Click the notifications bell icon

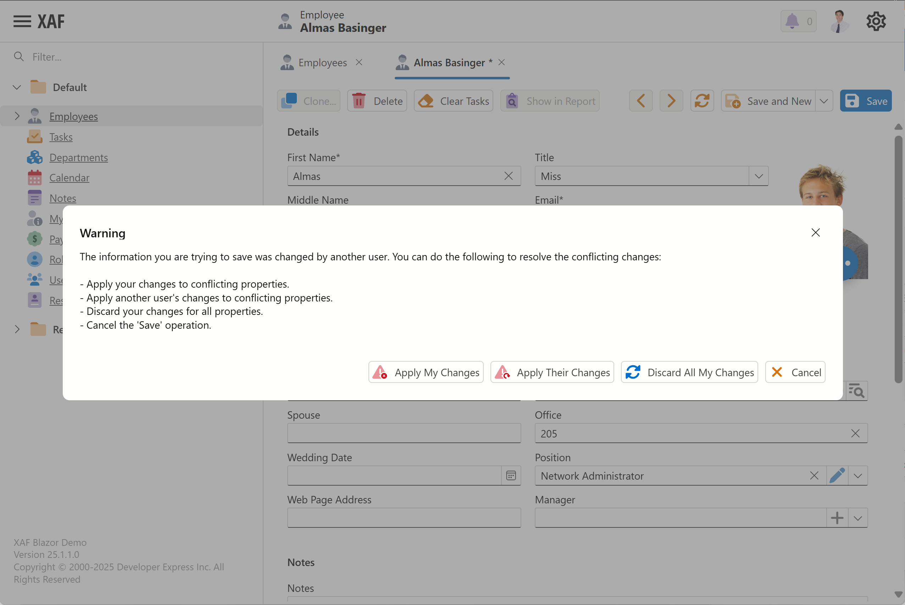click(x=792, y=21)
